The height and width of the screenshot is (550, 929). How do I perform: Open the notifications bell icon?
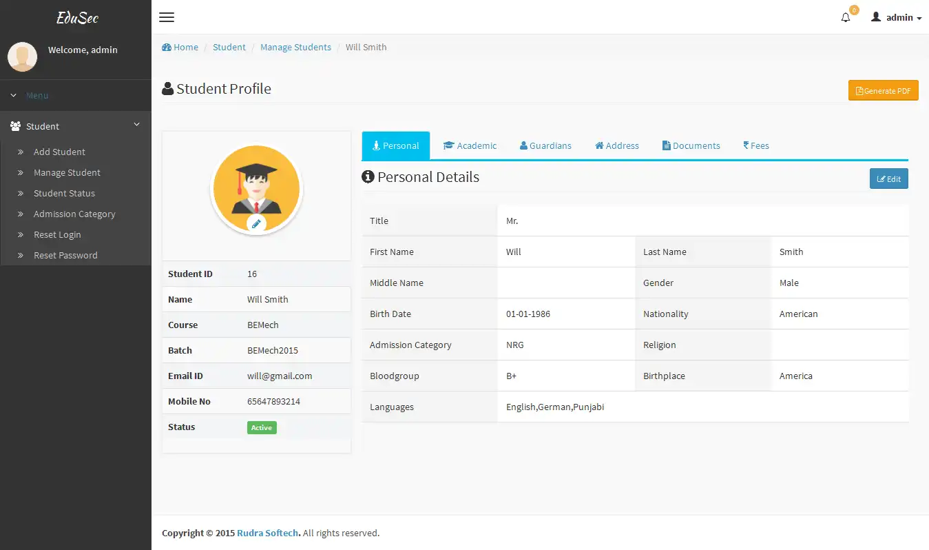coord(845,17)
